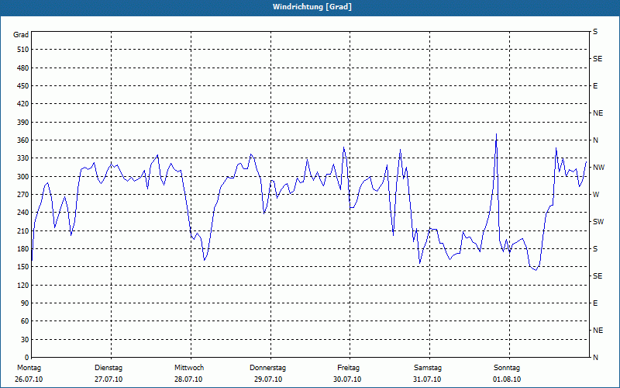Select the 240 left-axis value
The image size is (620, 388).
tap(22, 213)
